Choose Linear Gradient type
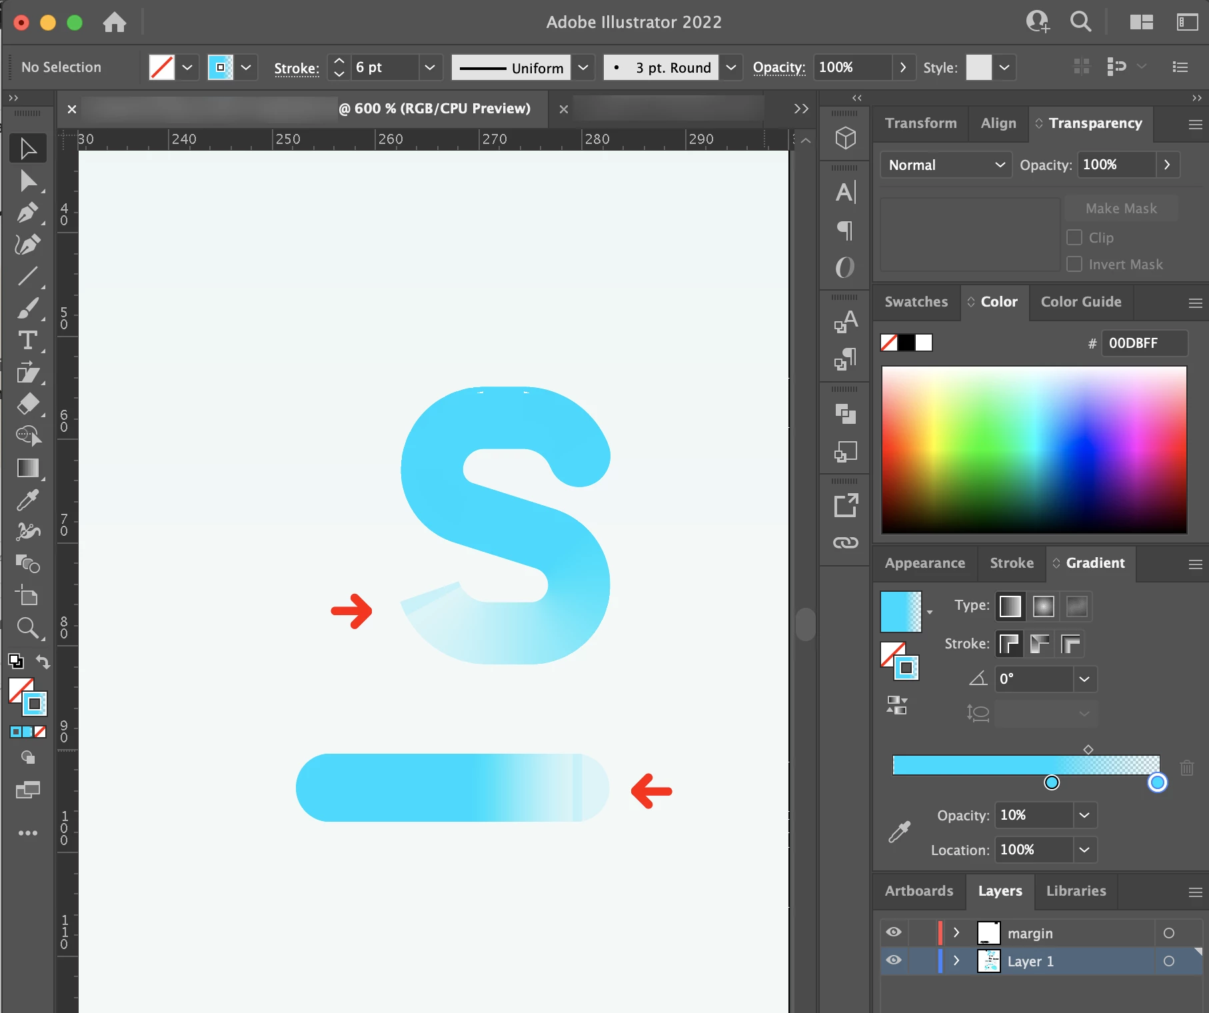Image resolution: width=1209 pixels, height=1013 pixels. (x=1010, y=606)
